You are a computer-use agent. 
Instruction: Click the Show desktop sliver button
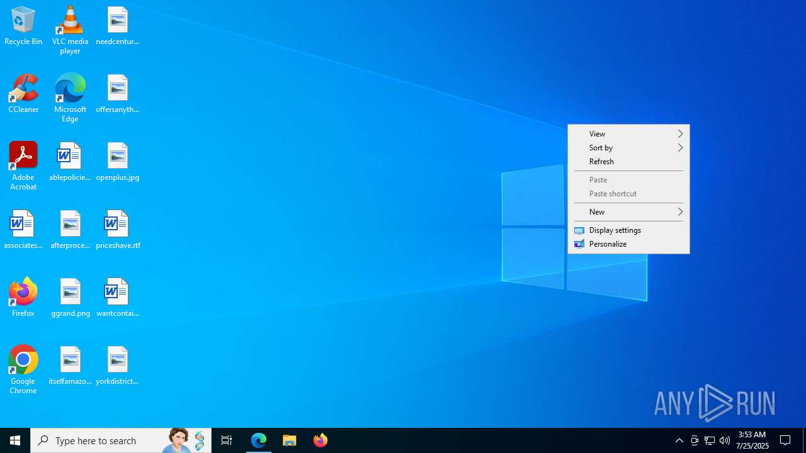[804, 440]
